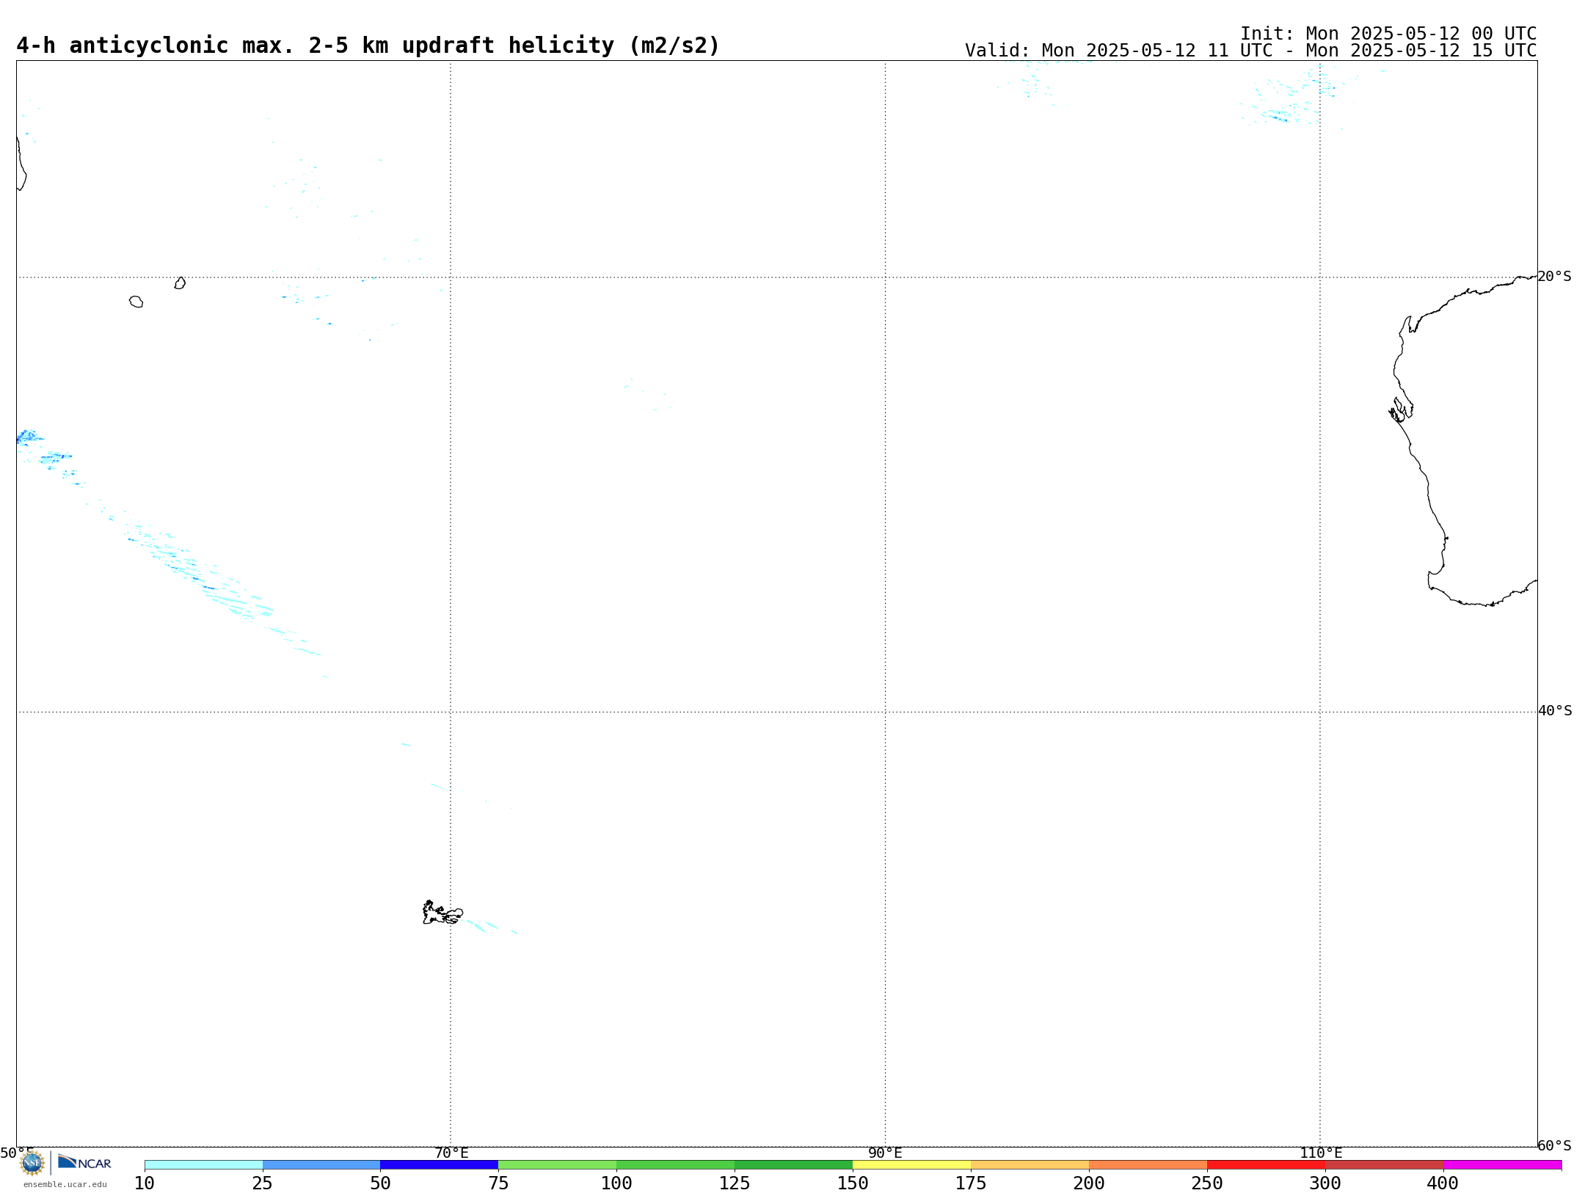Click the colorbar tick label 250
The image size is (1585, 1193).
[1207, 1183]
